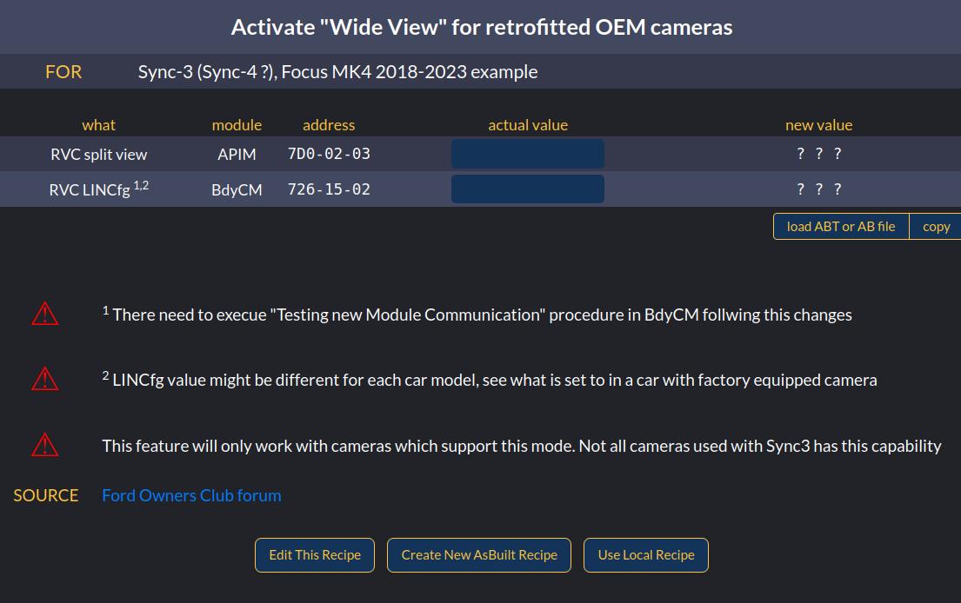Click the copy button
This screenshot has height=603, width=961.
936,227
